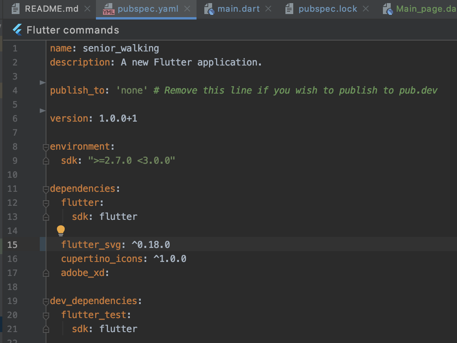This screenshot has height=343, width=457.
Task: Click line number 1 in gutter
Action: point(14,48)
